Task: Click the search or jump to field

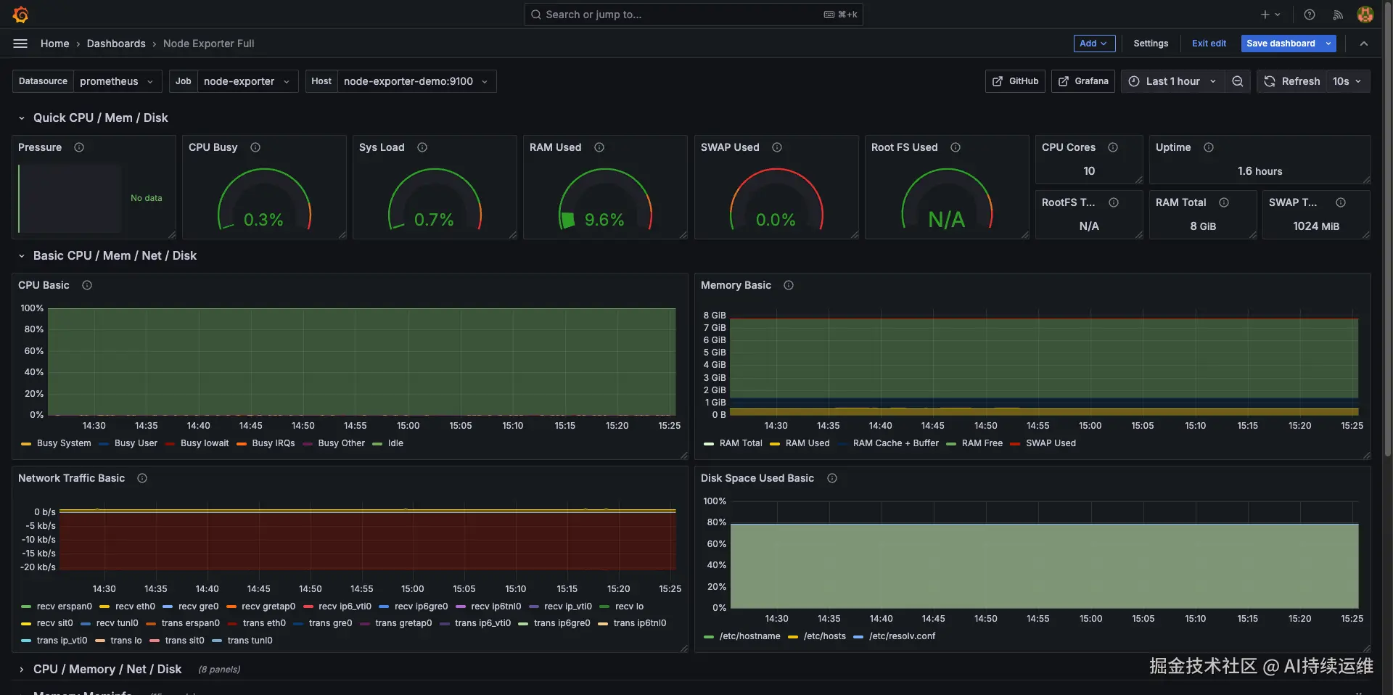Action: [x=693, y=14]
